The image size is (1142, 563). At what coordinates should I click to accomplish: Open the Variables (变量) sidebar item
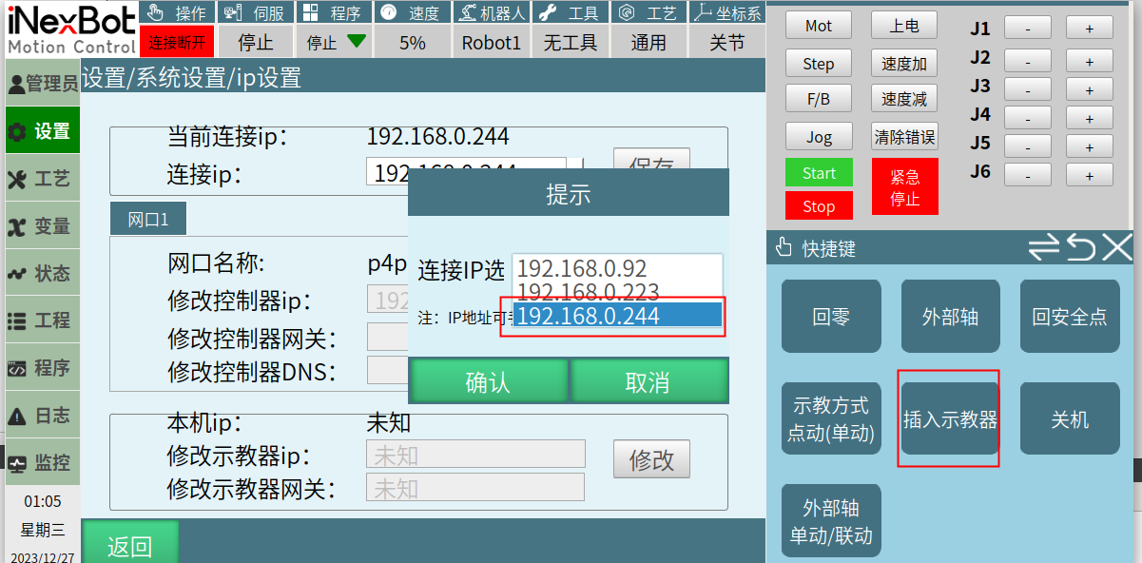tap(41, 226)
